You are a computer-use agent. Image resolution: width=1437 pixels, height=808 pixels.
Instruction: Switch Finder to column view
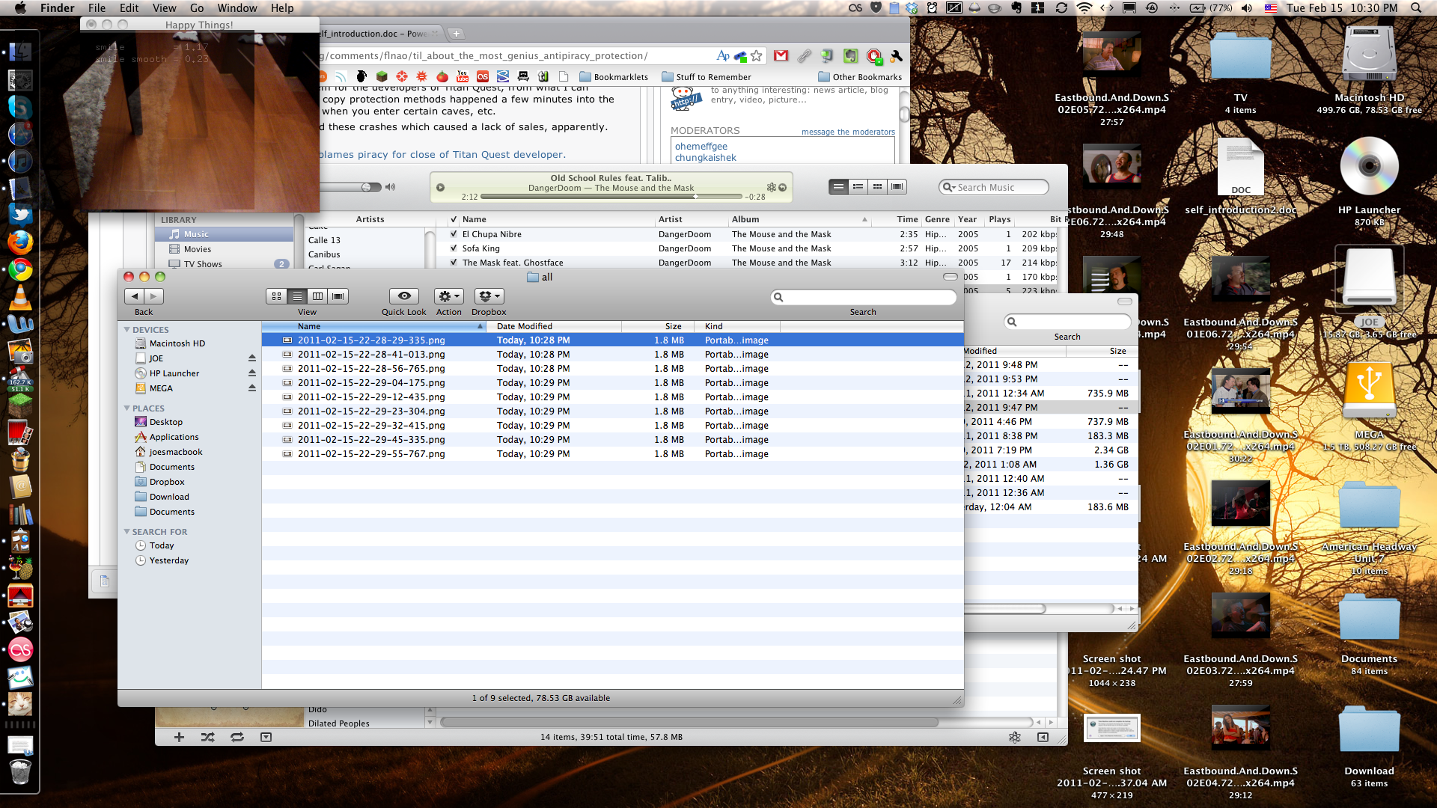(x=317, y=296)
